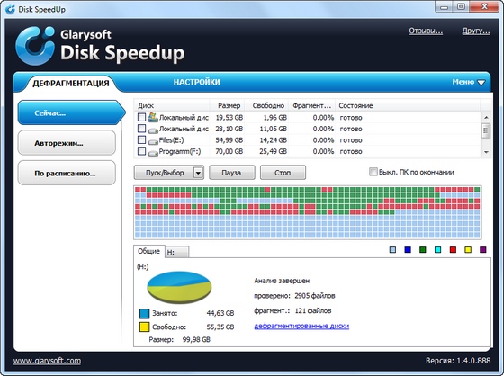Click the yellow Свободно legend square
Viewport: 504px width, 376px height.
click(x=145, y=327)
